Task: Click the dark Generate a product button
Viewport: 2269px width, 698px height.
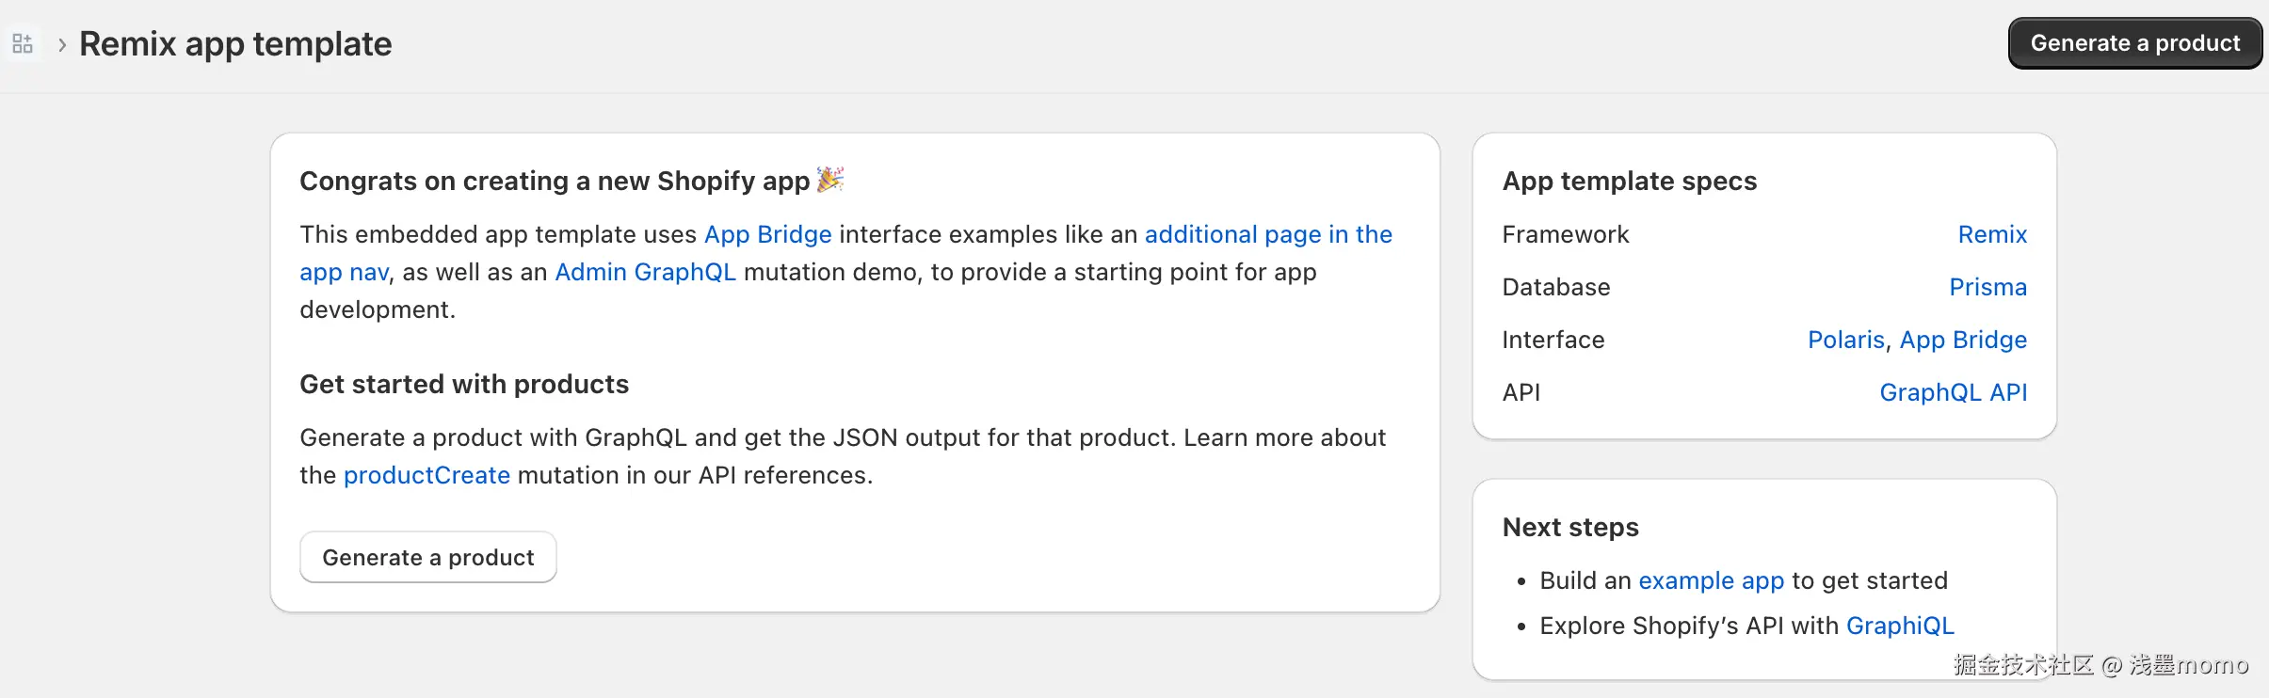Action: tap(2134, 43)
